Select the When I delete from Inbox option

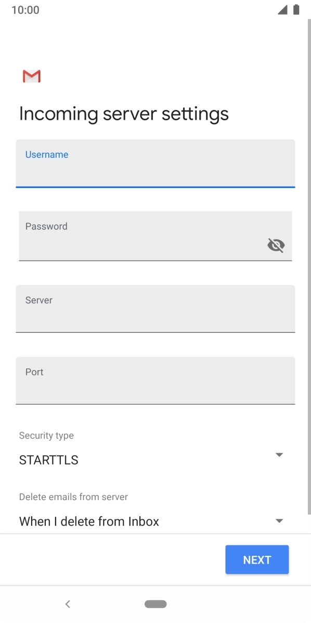point(89,521)
